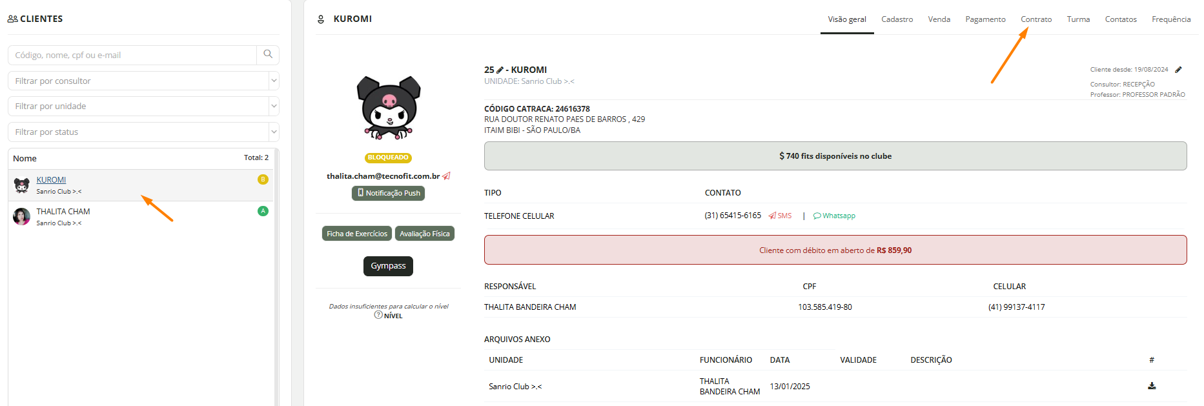This screenshot has width=1204, height=406.
Task: Click responsible phone (41) 99137-4117
Action: click(1016, 307)
